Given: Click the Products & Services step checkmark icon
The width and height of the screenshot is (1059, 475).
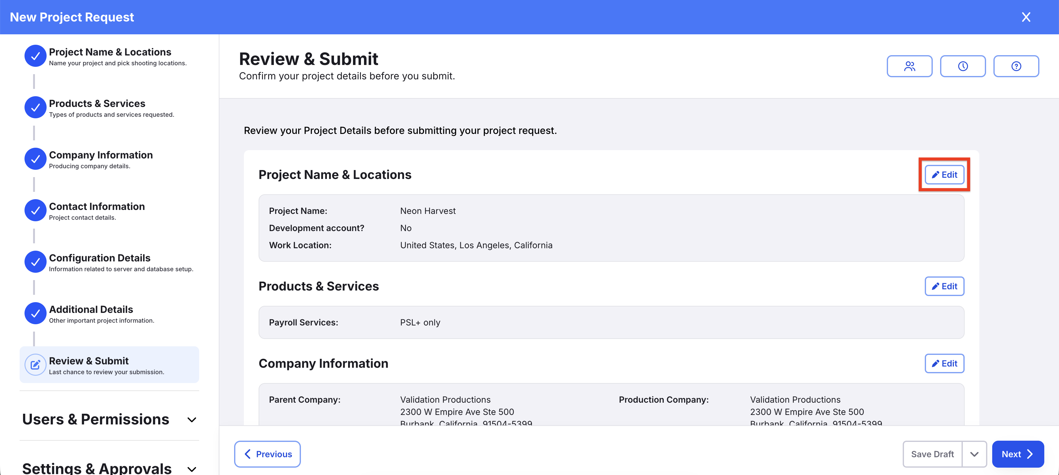Looking at the screenshot, I should 35,107.
